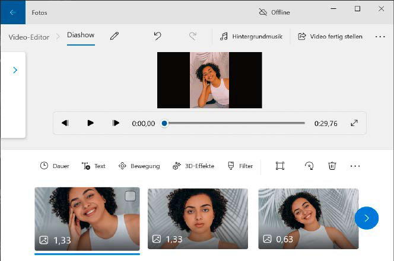The width and height of the screenshot is (394, 261).
Task: Expand the collapsed project library panel
Action: (15, 70)
